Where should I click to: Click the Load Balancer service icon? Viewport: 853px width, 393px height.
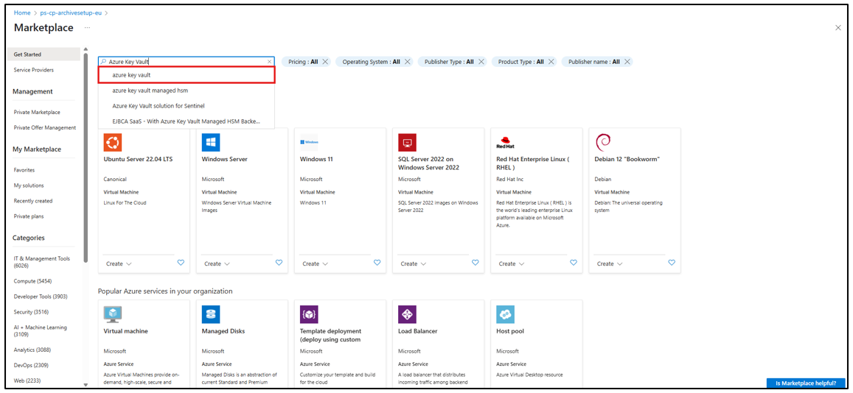[x=407, y=314]
